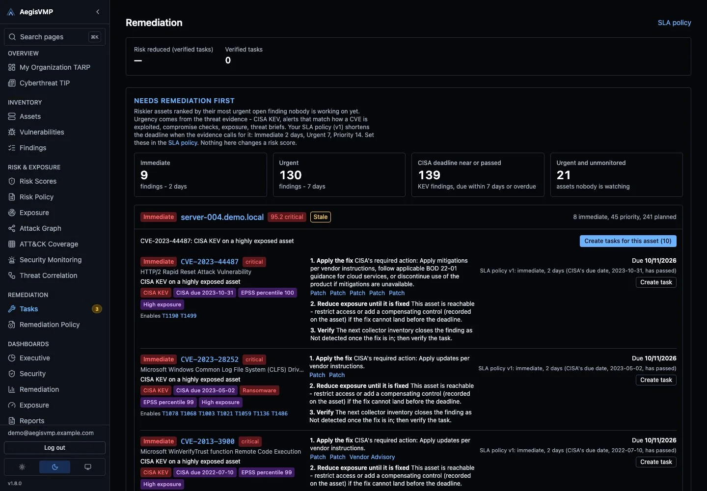Open the CVE-2023-44487 link
Screen dimensions: 707x491
point(210,262)
